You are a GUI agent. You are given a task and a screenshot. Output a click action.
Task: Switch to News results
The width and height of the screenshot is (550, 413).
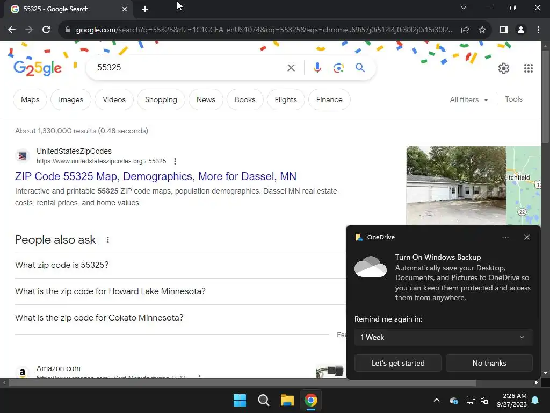[x=206, y=99]
